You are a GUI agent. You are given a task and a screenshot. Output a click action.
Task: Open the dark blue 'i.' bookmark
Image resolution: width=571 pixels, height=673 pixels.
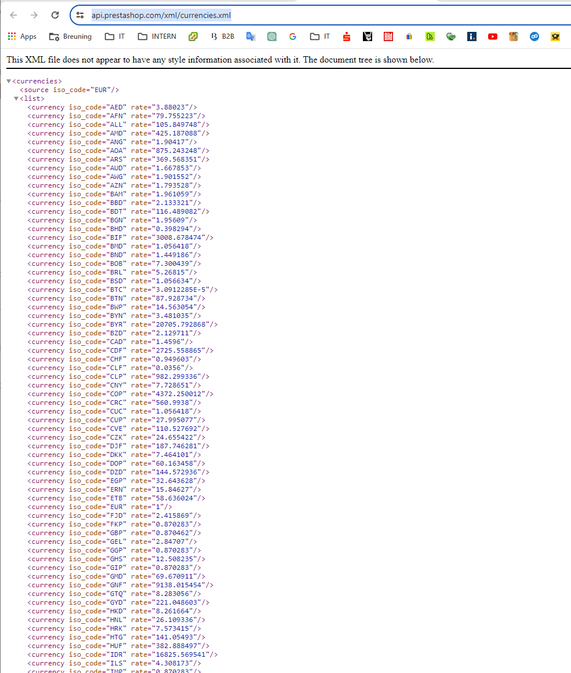click(471, 36)
